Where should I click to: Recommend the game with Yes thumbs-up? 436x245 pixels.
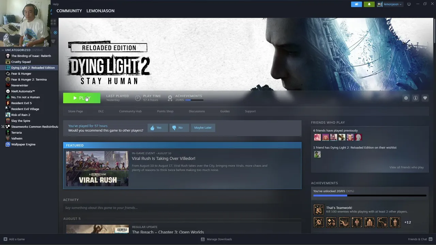[x=158, y=128]
